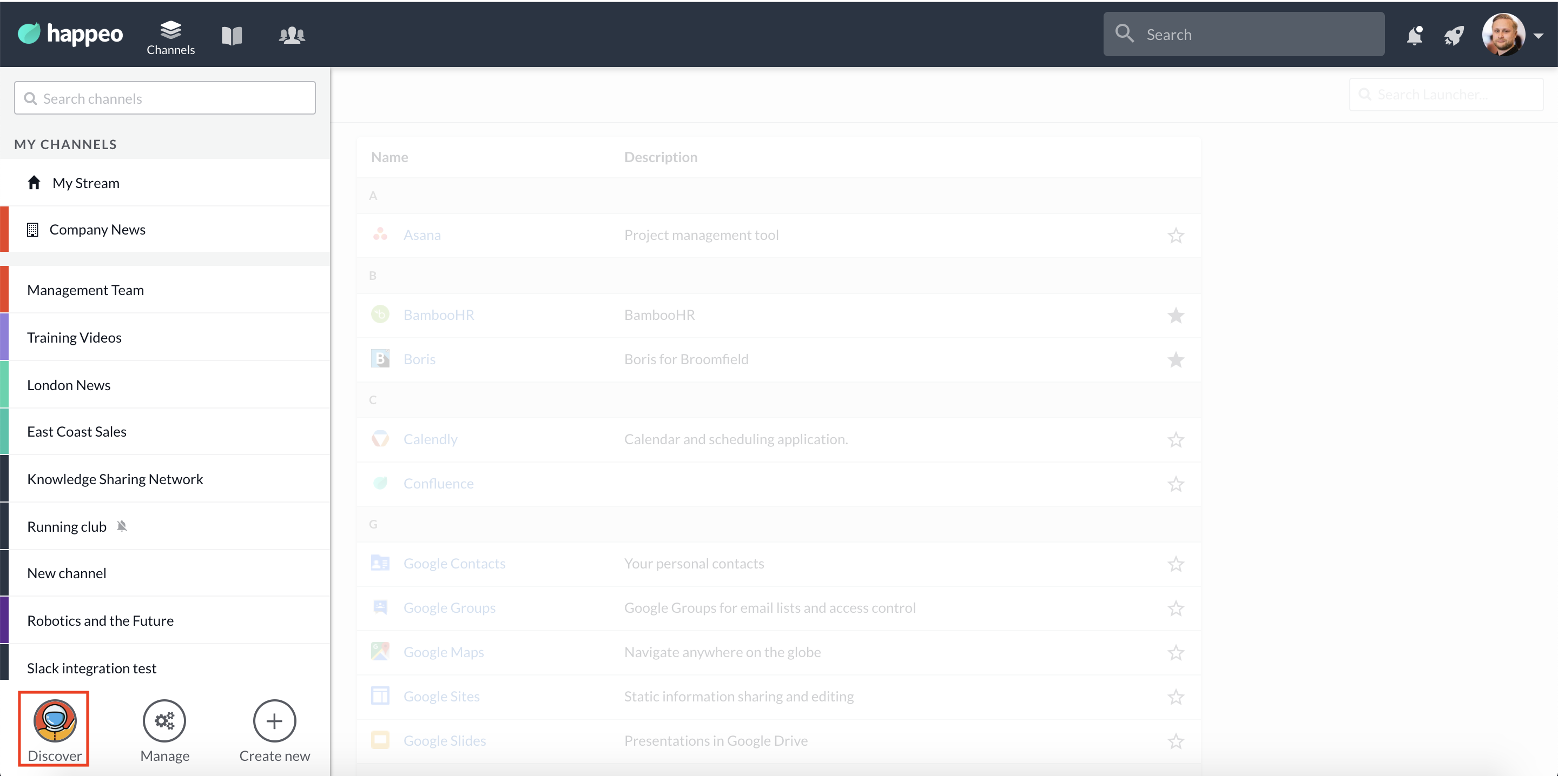Unstar the BambooHR favorite
The height and width of the screenshot is (776, 1558).
coord(1175,315)
